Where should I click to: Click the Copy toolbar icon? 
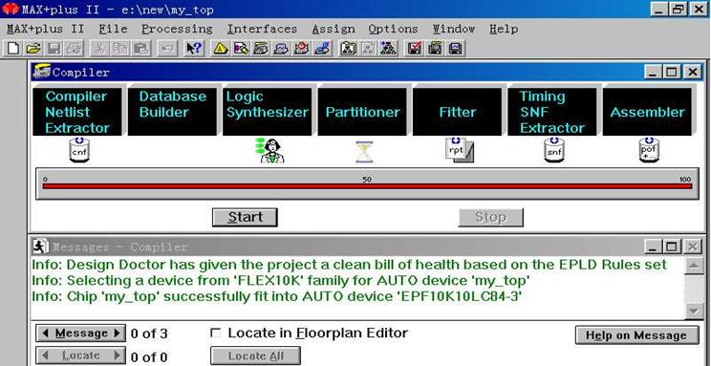[120, 48]
